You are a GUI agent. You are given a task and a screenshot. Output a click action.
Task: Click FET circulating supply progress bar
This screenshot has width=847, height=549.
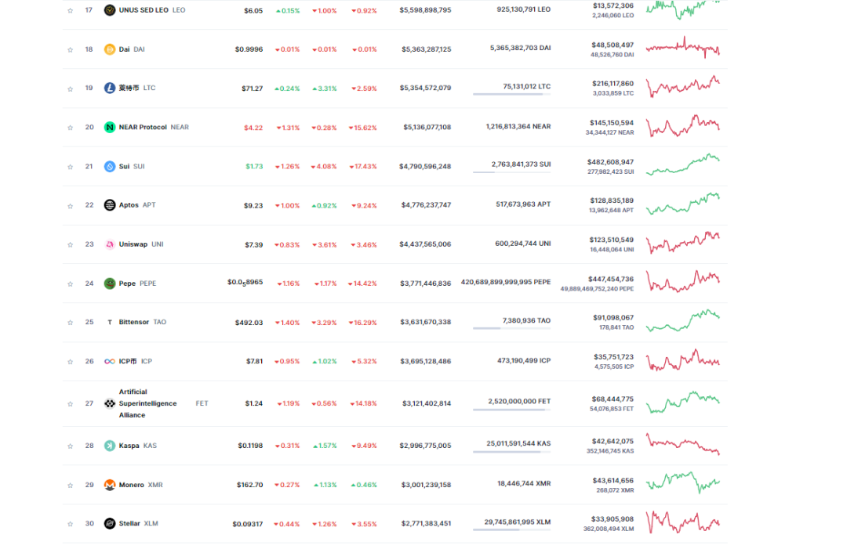(x=511, y=410)
